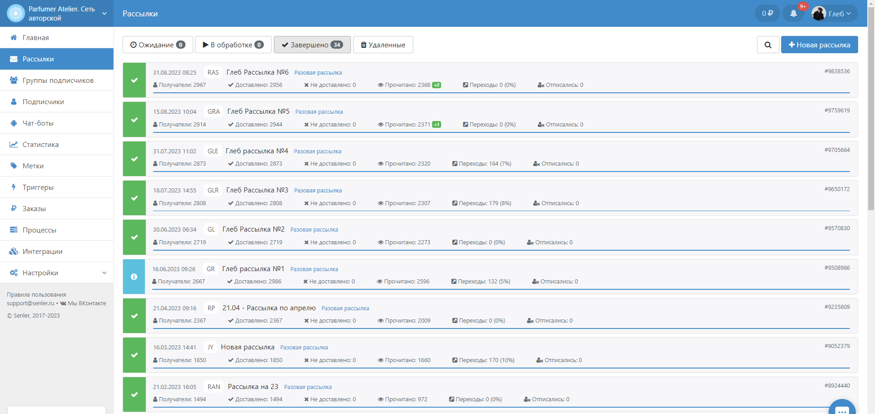Image resolution: width=875 pixels, height=414 pixels.
Task: Click green check status of Рассылка №5
Action: 134,120
